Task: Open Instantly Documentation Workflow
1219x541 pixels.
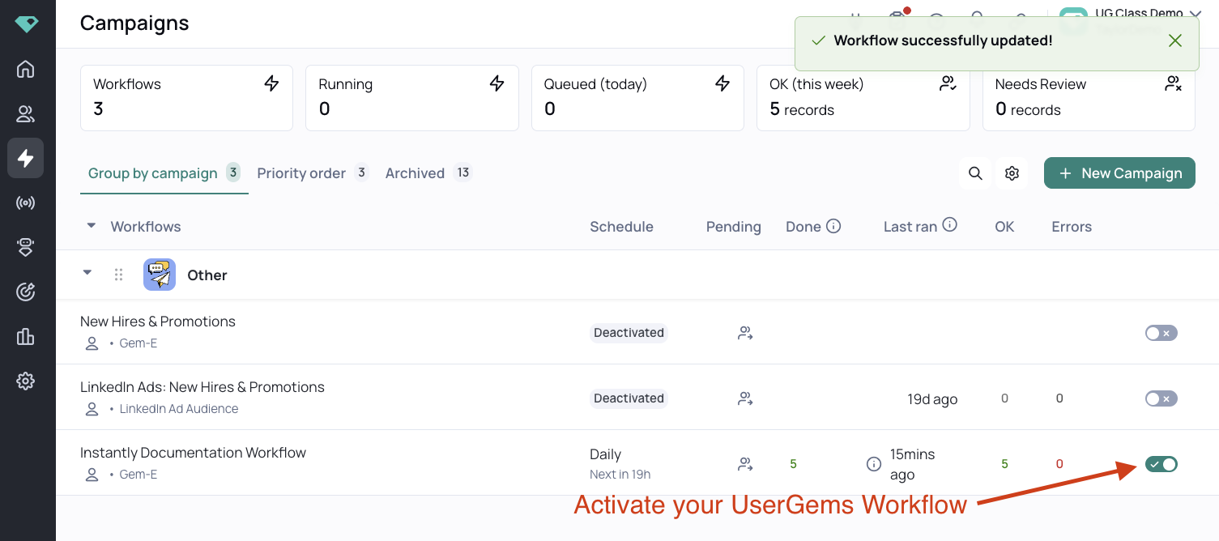Action: [x=193, y=453]
